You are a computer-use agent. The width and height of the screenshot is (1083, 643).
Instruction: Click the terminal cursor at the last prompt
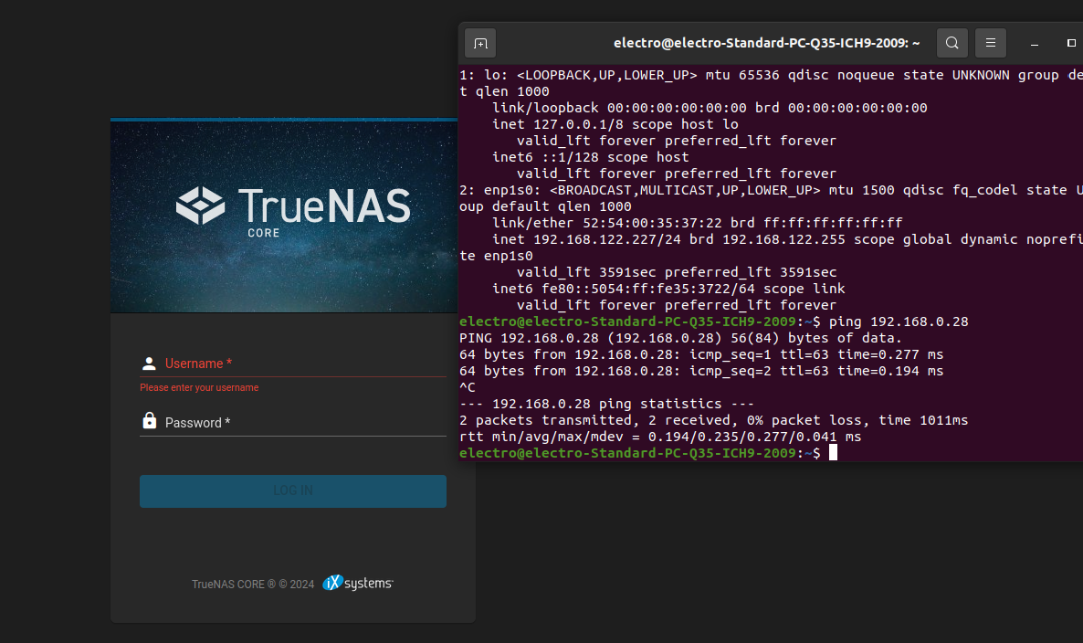pos(833,452)
